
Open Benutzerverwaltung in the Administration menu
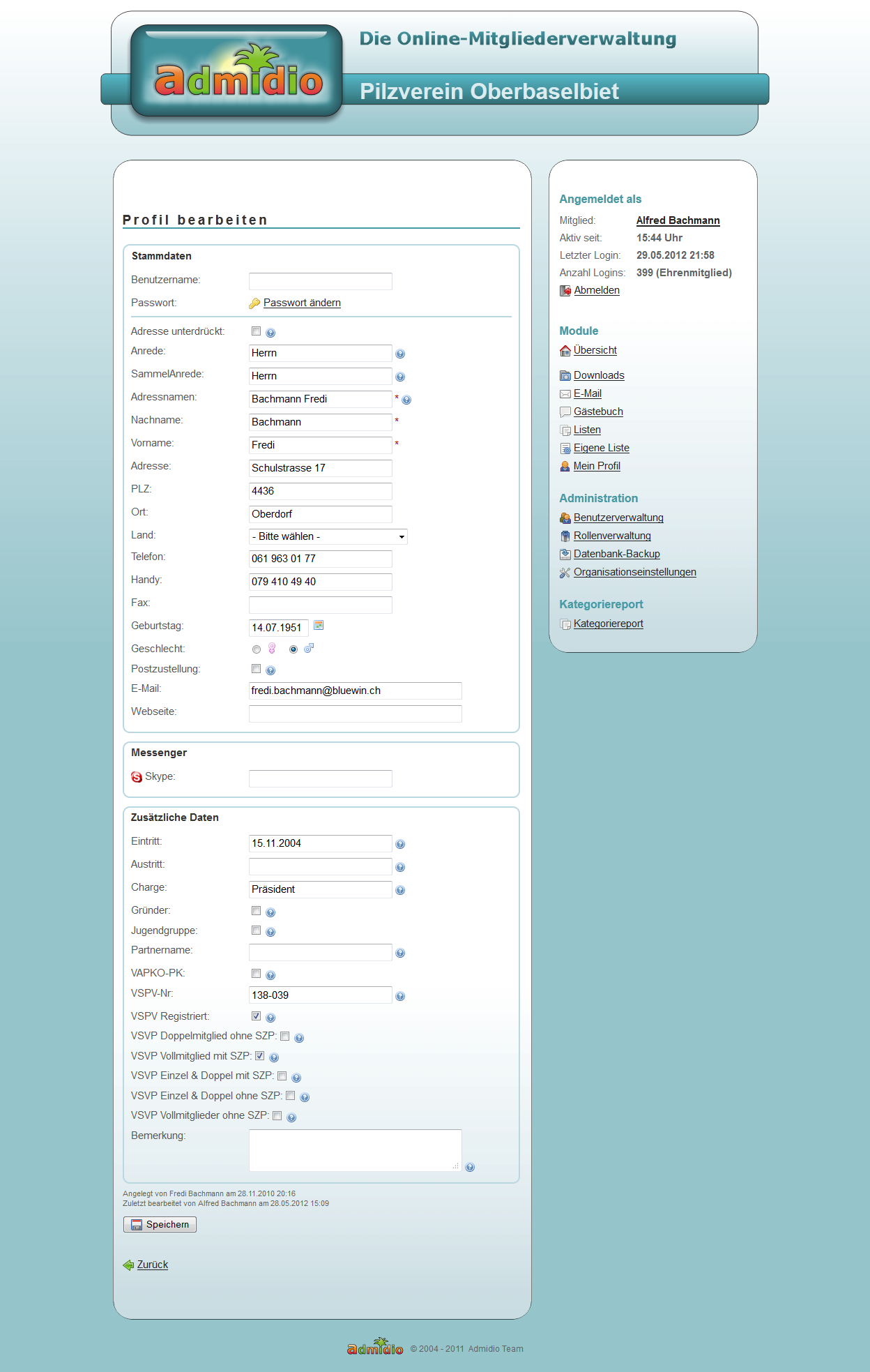point(618,518)
